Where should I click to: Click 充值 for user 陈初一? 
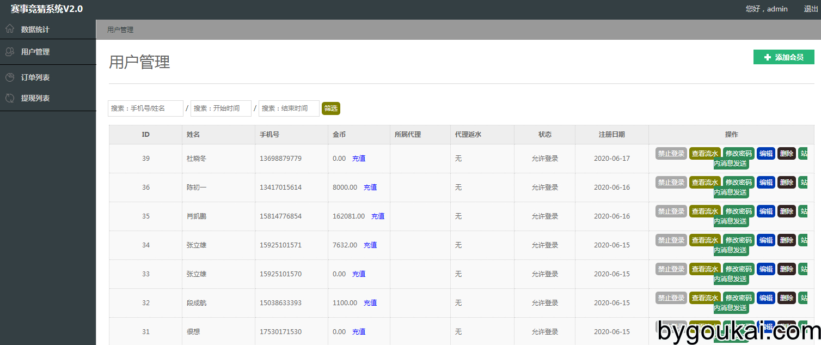tap(370, 187)
